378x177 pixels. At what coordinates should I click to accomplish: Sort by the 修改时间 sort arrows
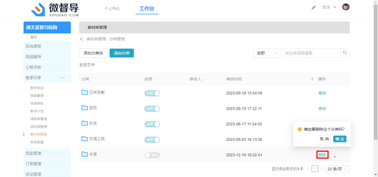click(x=312, y=79)
